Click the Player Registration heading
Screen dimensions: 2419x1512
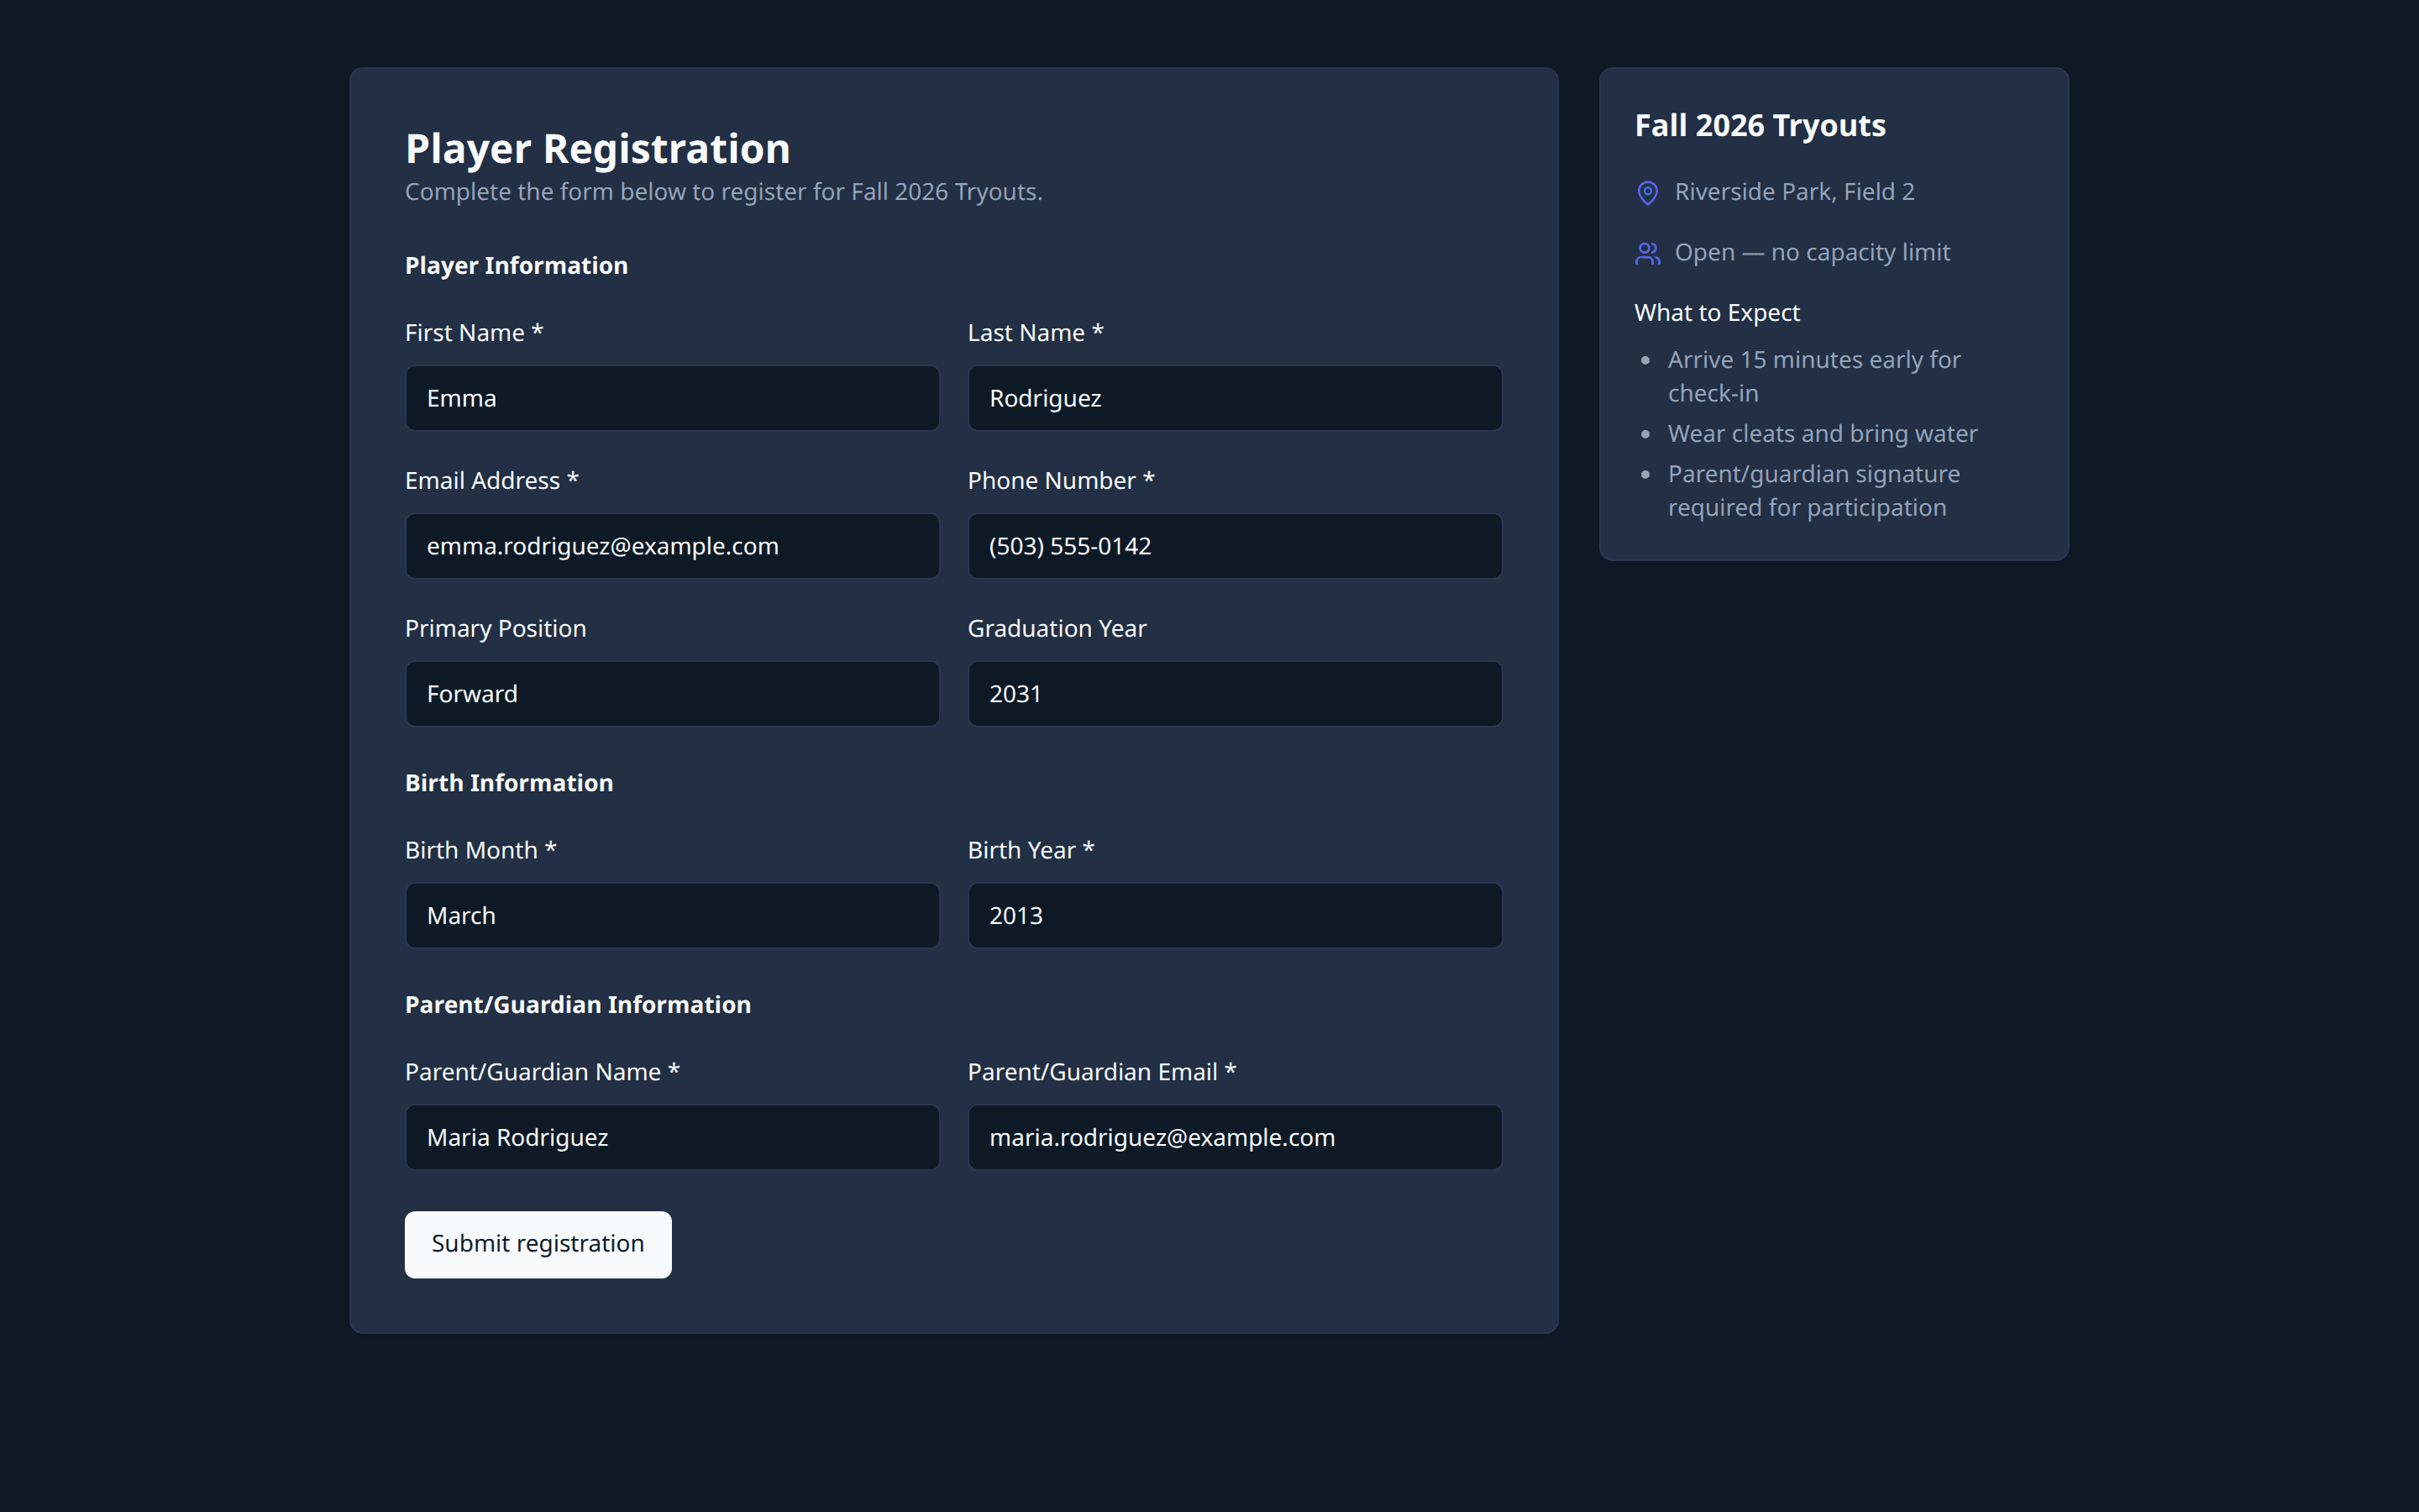pyautogui.click(x=598, y=149)
